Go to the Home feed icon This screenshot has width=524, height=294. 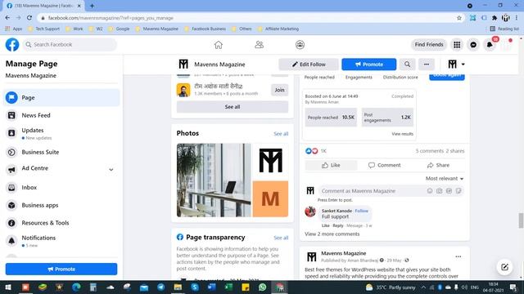219,45
